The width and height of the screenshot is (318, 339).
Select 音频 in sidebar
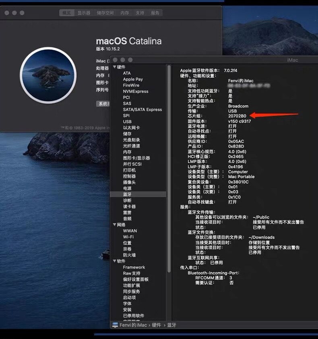127,219
